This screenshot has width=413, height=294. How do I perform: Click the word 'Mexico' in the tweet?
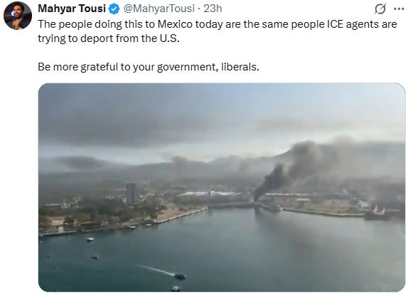click(175, 24)
